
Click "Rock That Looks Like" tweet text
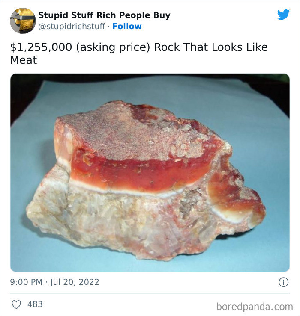[x=211, y=47]
